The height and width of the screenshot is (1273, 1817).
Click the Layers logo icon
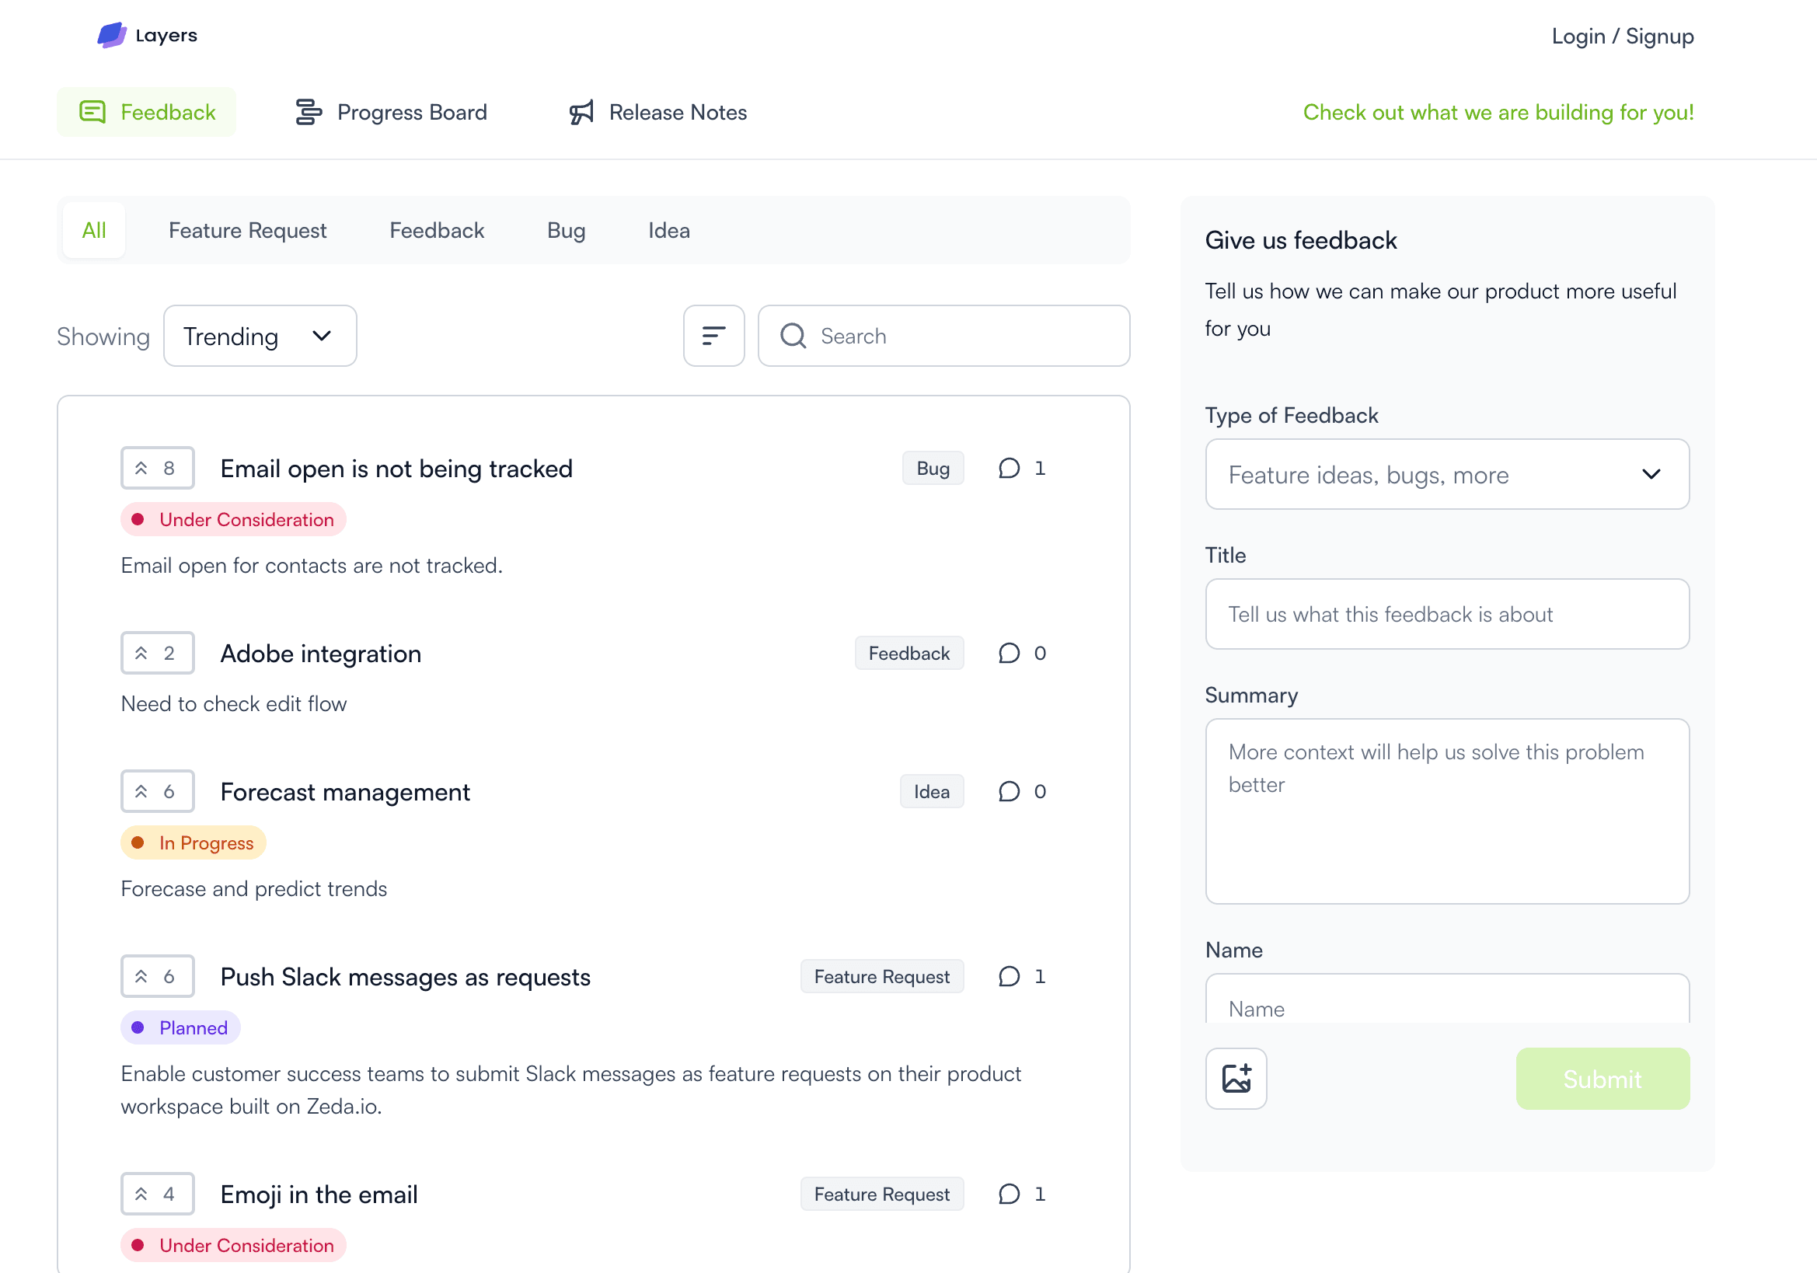(112, 35)
